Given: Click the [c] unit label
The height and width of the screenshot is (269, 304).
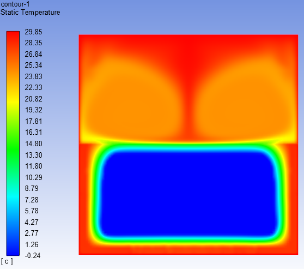Looking at the screenshot, I should (x=7, y=261).
